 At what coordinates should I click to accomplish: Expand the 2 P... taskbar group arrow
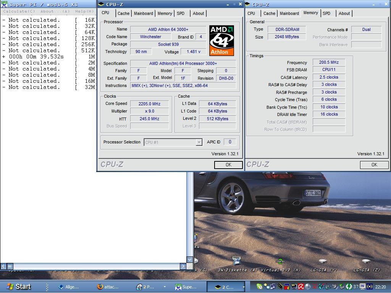point(165,287)
